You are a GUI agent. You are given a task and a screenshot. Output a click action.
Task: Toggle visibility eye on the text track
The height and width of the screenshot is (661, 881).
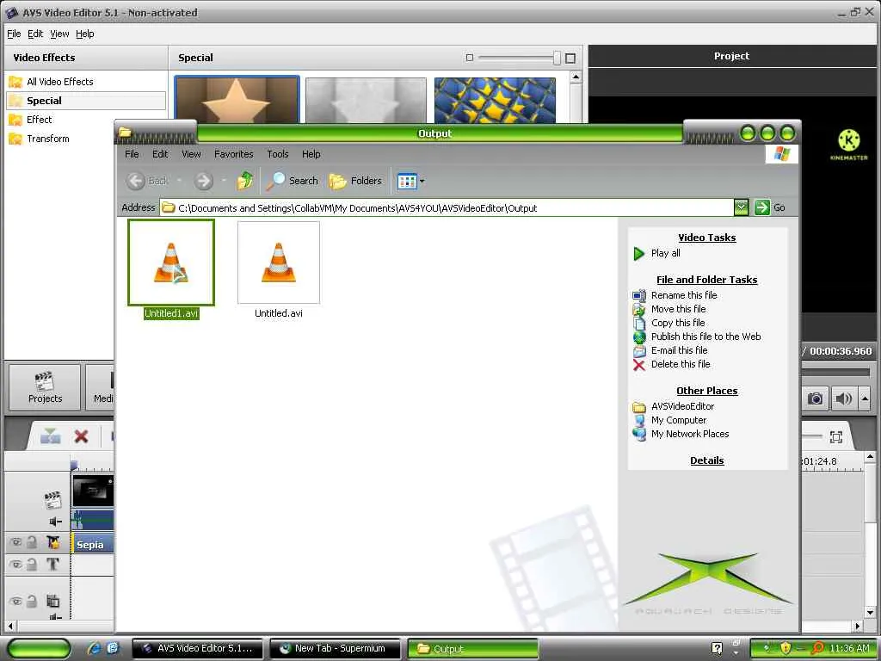pyautogui.click(x=15, y=564)
